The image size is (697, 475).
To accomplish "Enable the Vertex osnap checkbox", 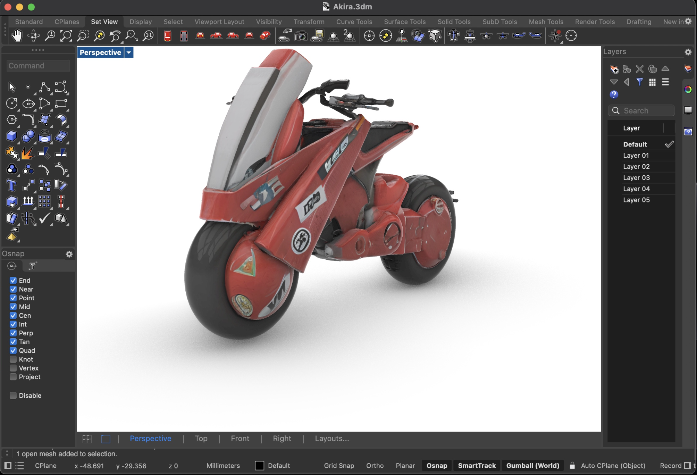I will tap(13, 368).
